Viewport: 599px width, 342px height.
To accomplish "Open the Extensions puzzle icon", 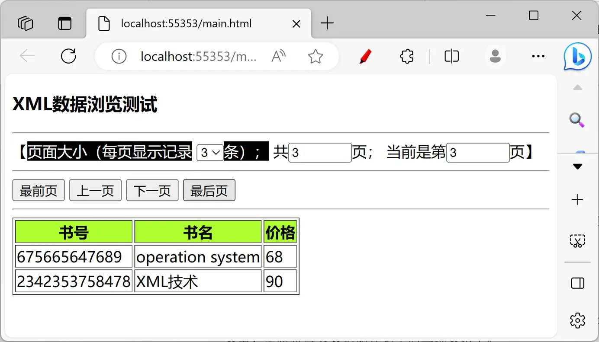I will point(407,56).
